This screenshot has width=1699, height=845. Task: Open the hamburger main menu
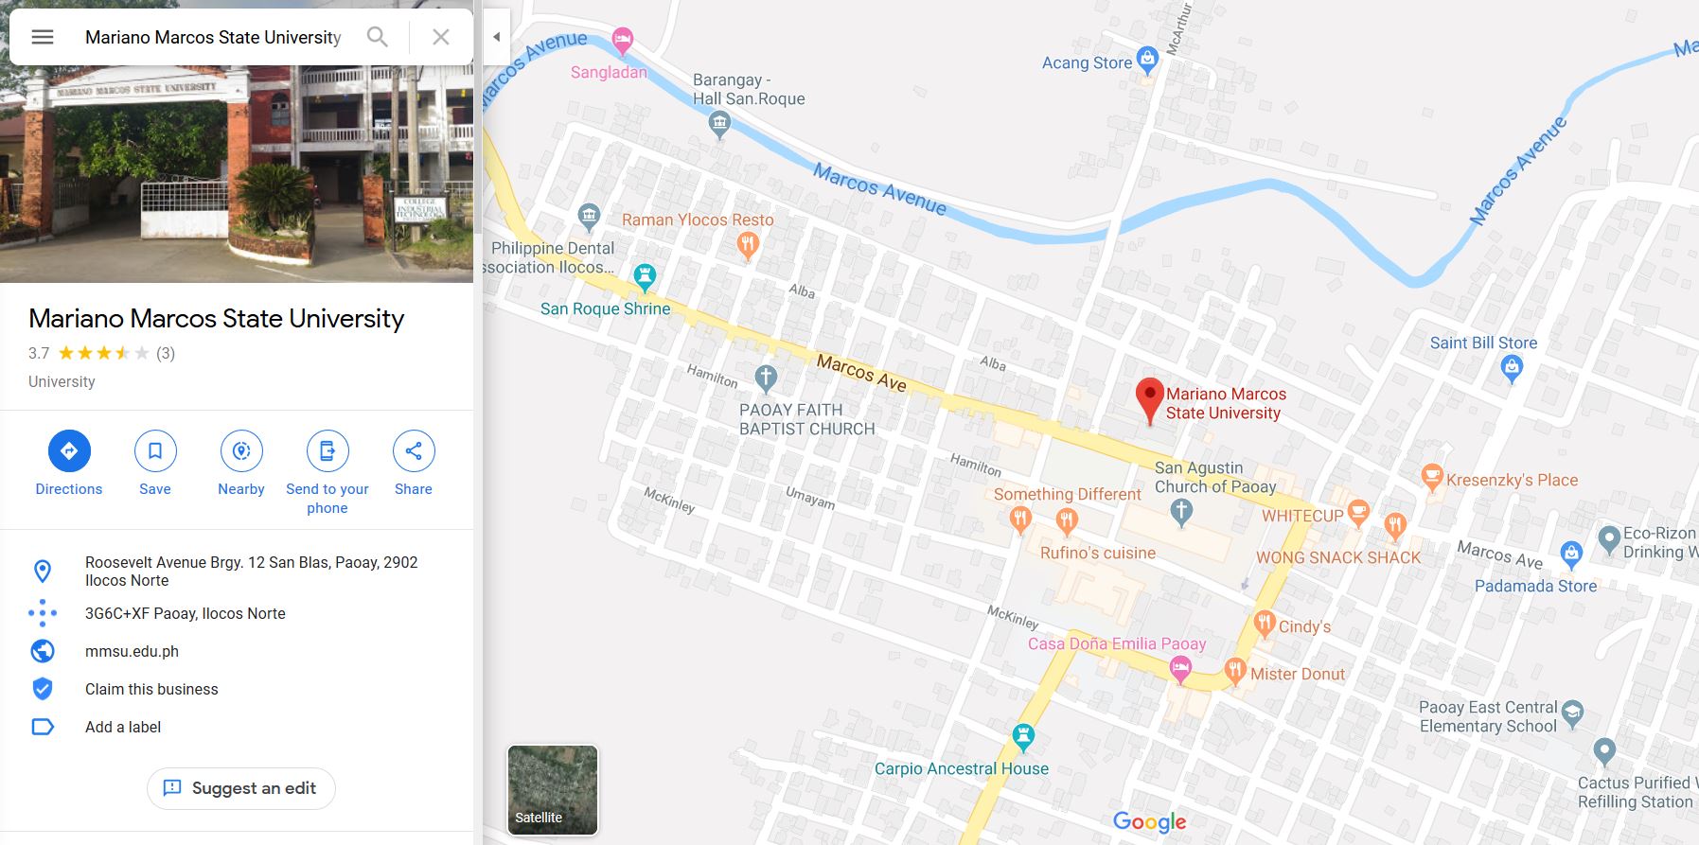coord(43,37)
